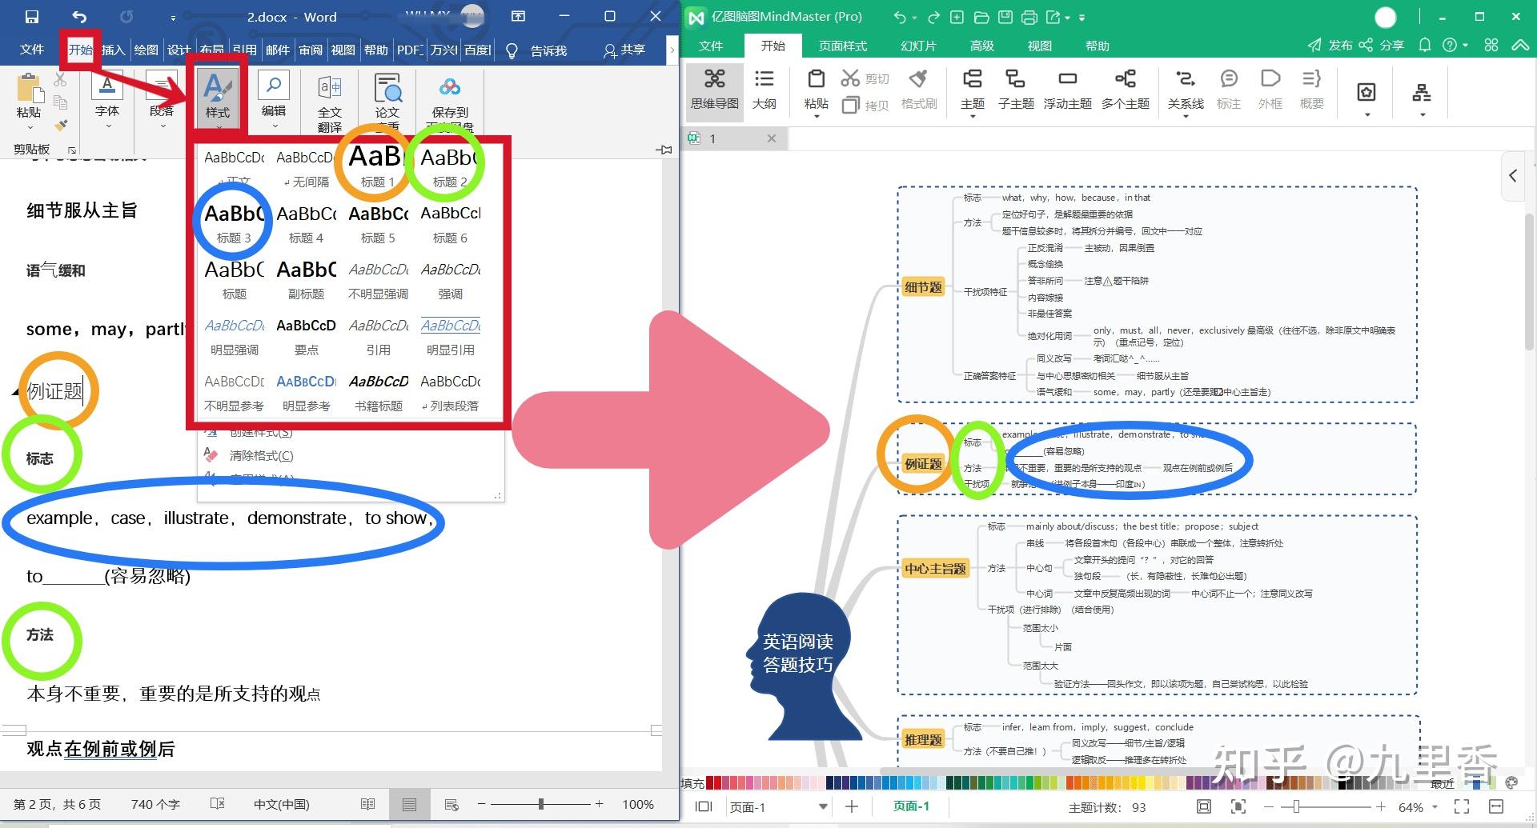Open the 页面样式 tab in MindMaster
The image size is (1537, 828).
click(x=842, y=46)
